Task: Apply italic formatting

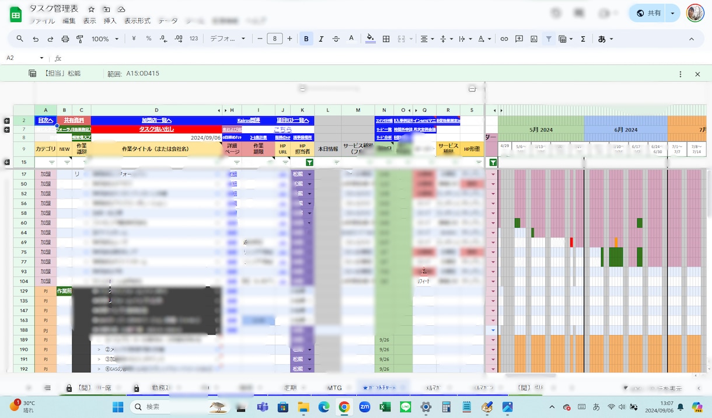Action: [x=321, y=39]
